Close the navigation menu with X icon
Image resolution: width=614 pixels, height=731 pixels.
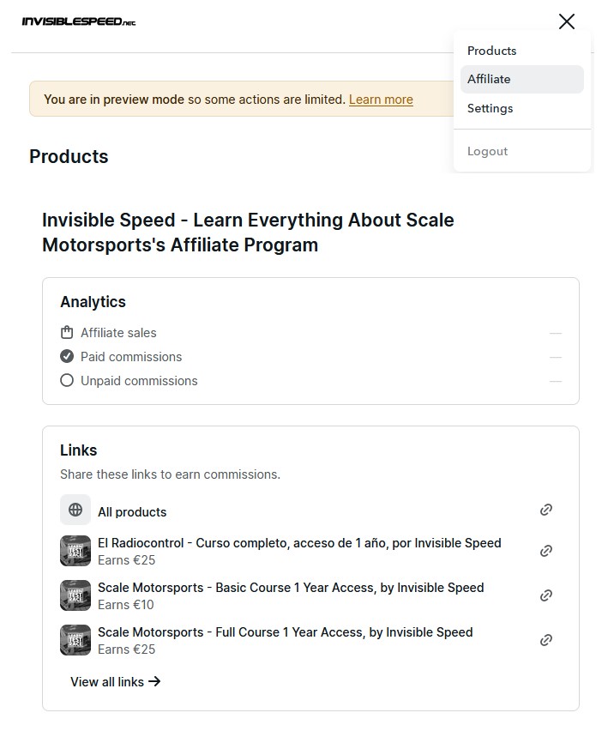pos(567,21)
